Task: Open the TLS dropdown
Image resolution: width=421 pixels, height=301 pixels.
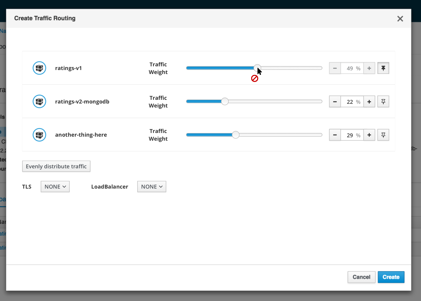Action: pyautogui.click(x=55, y=186)
